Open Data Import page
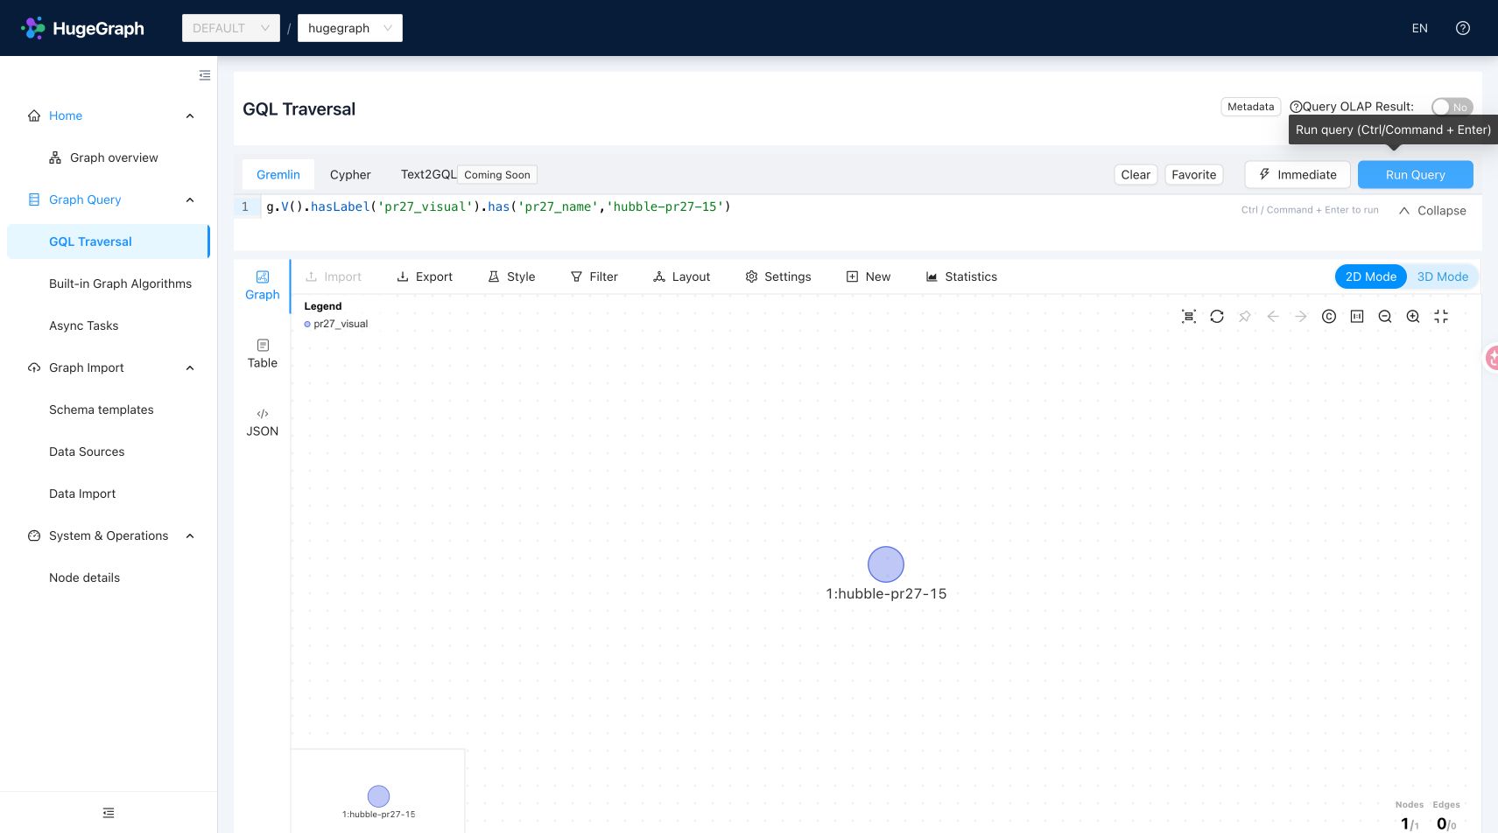1498x833 pixels. (82, 493)
